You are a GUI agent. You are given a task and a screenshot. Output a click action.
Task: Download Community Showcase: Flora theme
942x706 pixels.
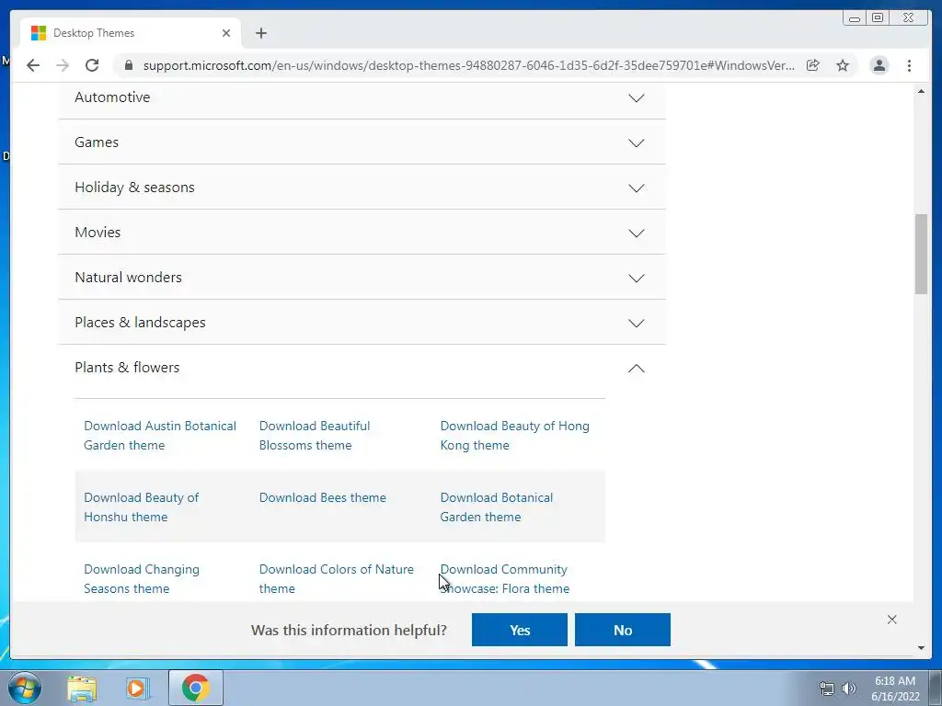click(505, 579)
